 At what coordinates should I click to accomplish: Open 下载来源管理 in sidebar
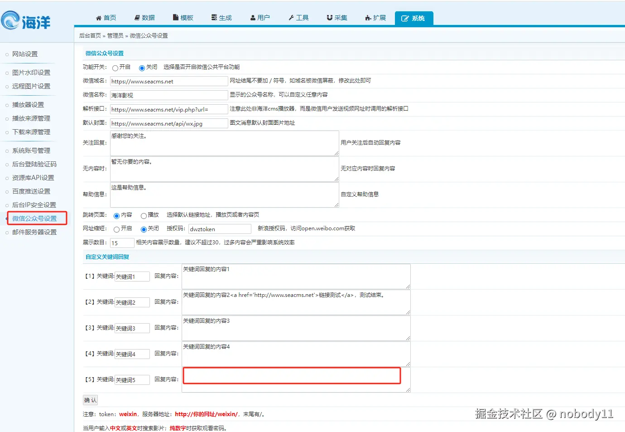[31, 132]
